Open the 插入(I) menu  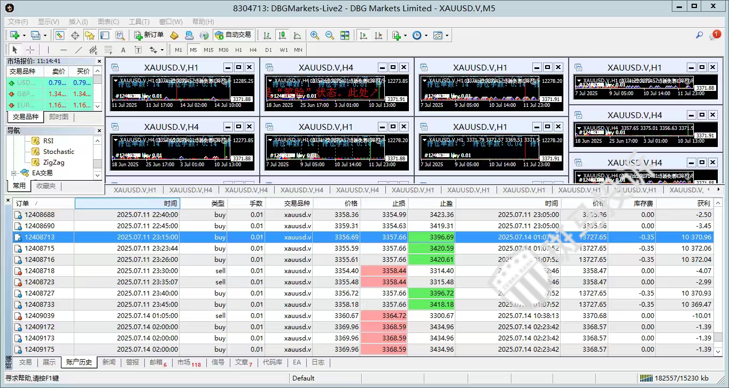pyautogui.click(x=78, y=22)
